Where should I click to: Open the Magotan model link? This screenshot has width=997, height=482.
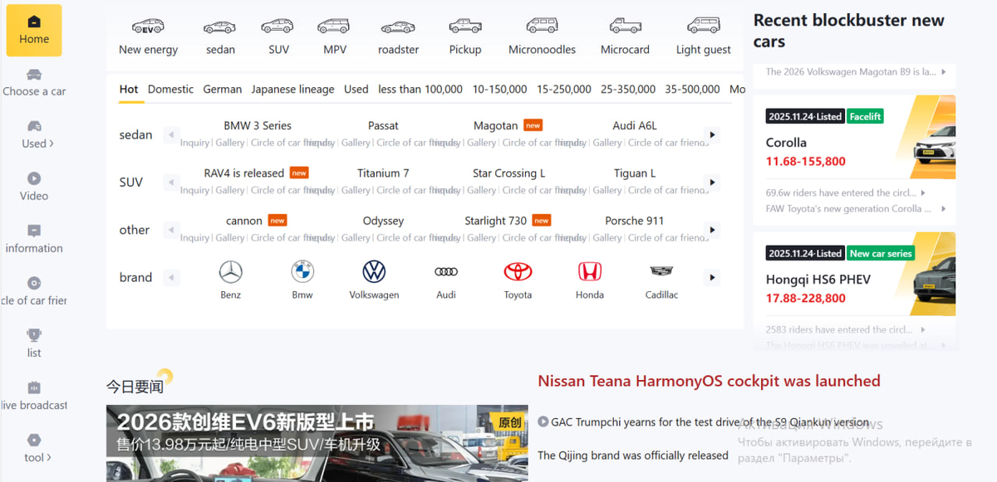click(496, 126)
